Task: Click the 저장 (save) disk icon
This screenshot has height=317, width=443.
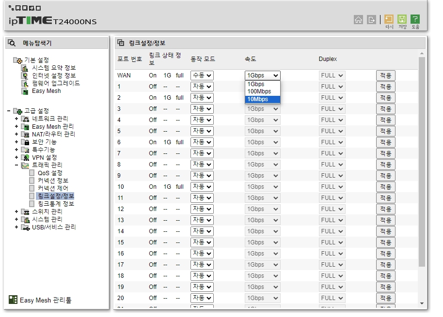Action: point(401,18)
